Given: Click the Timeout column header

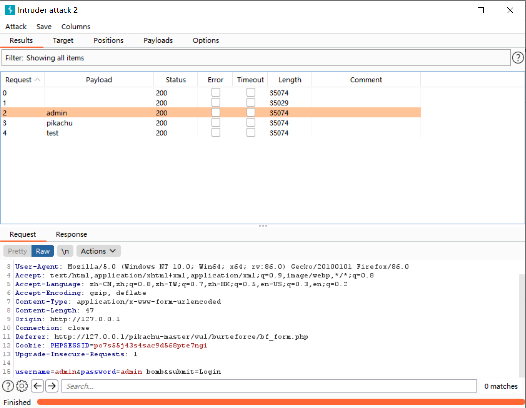Looking at the screenshot, I should pyautogui.click(x=250, y=80).
